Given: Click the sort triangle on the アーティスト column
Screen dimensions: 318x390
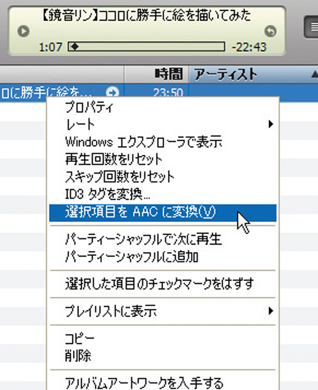Looking at the screenshot, I should pyautogui.click(x=314, y=74).
